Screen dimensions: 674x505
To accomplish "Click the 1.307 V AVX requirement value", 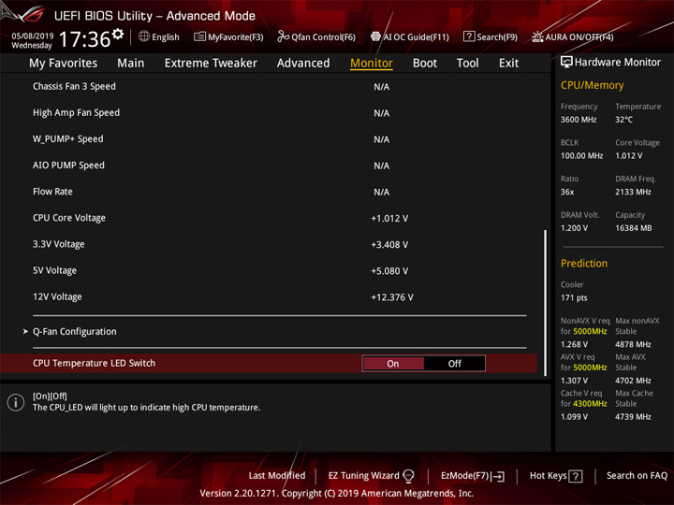I will [574, 381].
